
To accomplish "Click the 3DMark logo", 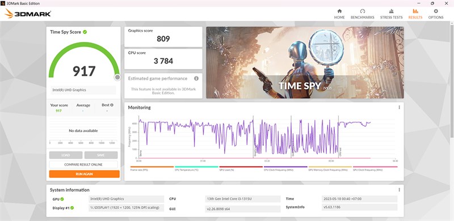I will (28, 13).
